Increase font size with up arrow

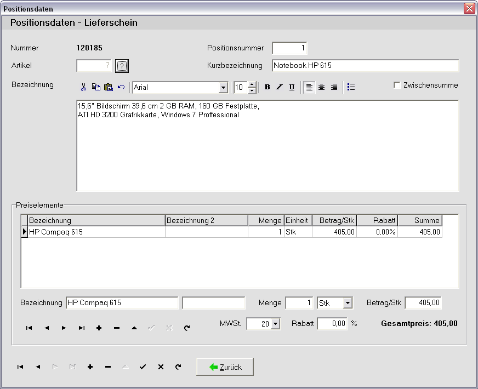coord(252,85)
